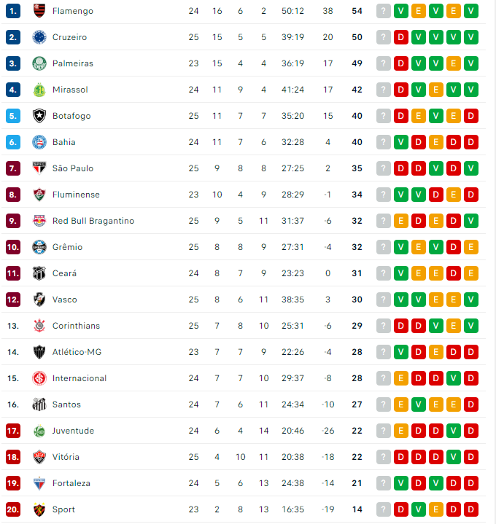Click the Botafogo star shield crest

pos(39,116)
